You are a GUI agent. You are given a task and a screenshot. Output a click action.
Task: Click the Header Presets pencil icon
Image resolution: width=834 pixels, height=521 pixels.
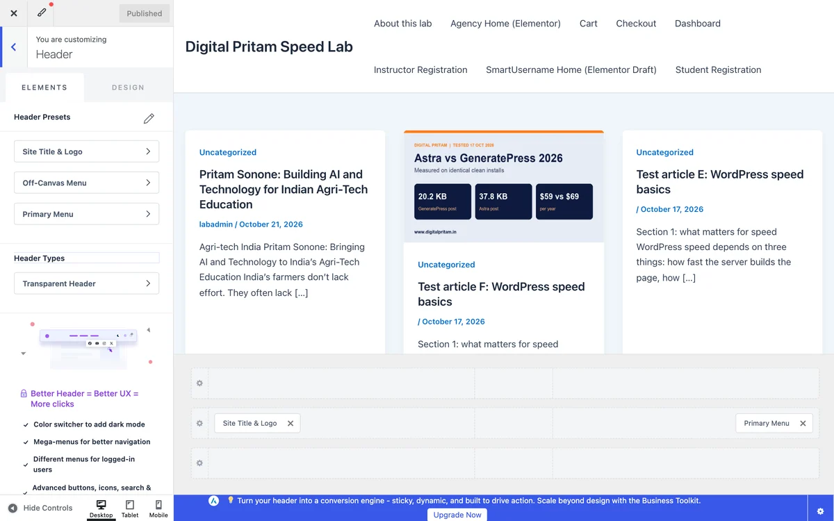[149, 118]
